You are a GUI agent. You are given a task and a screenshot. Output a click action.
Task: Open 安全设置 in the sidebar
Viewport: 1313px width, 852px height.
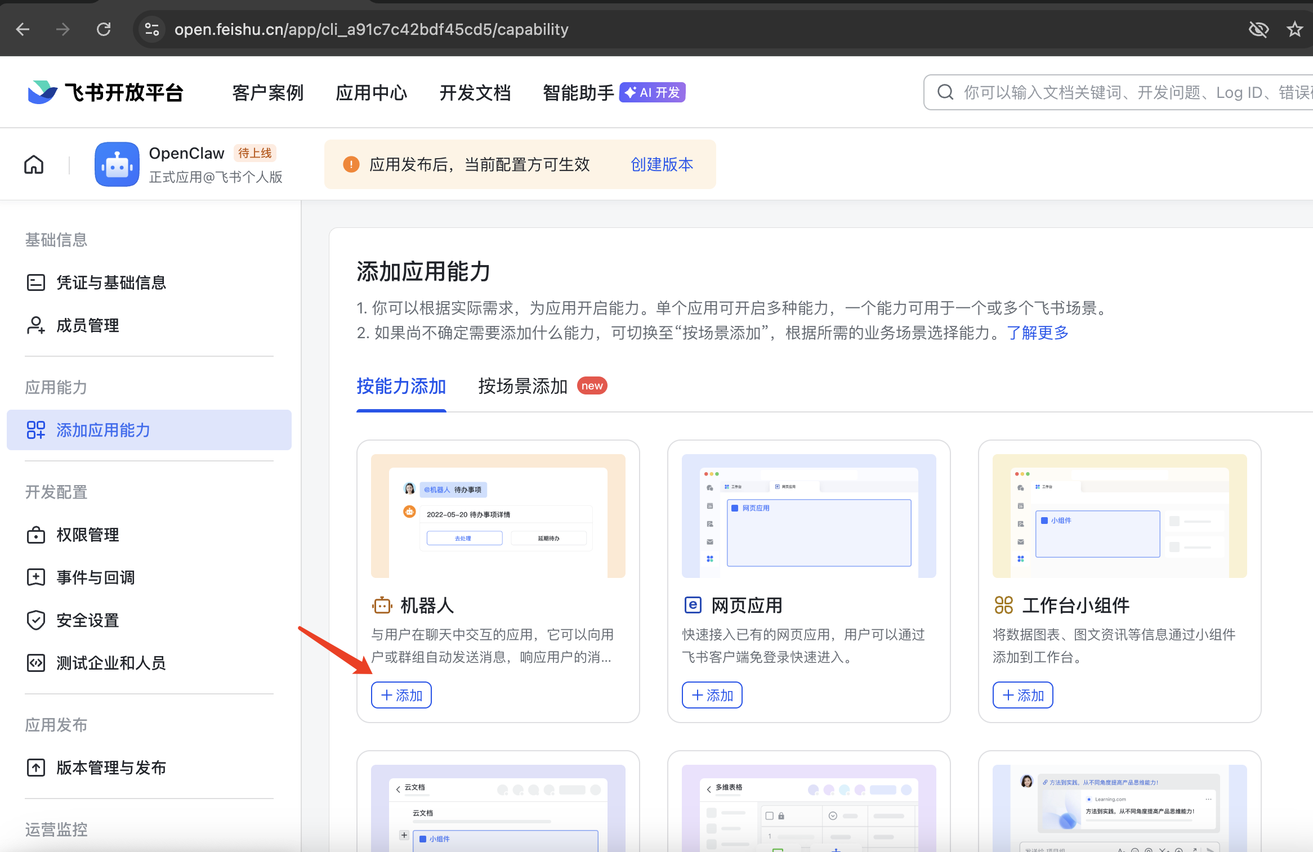(87, 620)
